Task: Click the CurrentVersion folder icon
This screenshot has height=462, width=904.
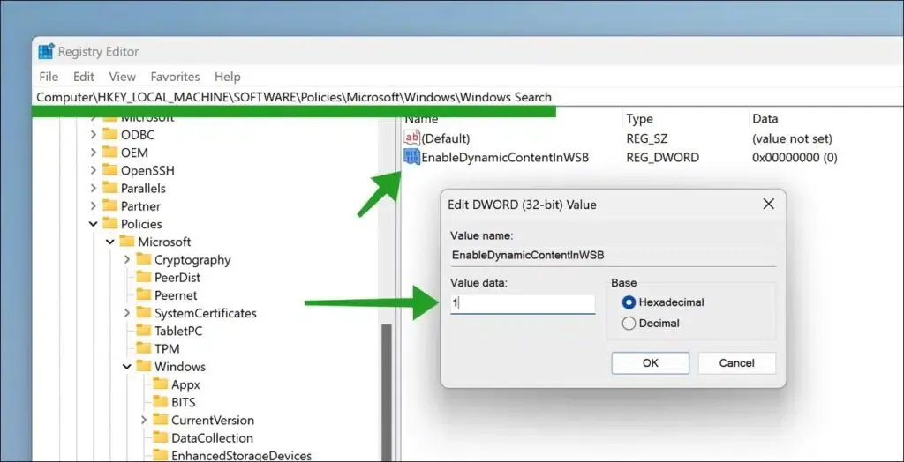Action: 161,420
